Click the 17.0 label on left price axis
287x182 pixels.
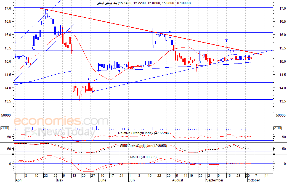(x=8, y=8)
